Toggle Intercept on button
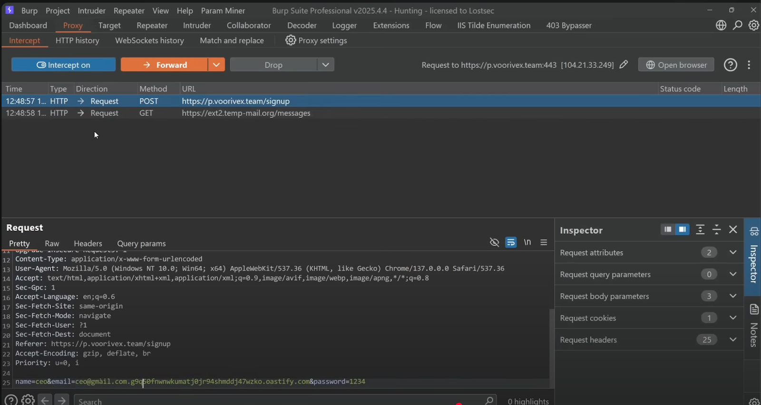 [x=63, y=65]
